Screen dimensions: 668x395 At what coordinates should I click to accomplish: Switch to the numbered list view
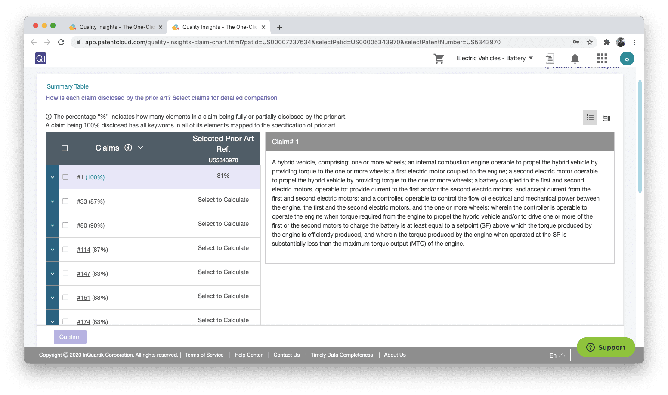coord(590,118)
